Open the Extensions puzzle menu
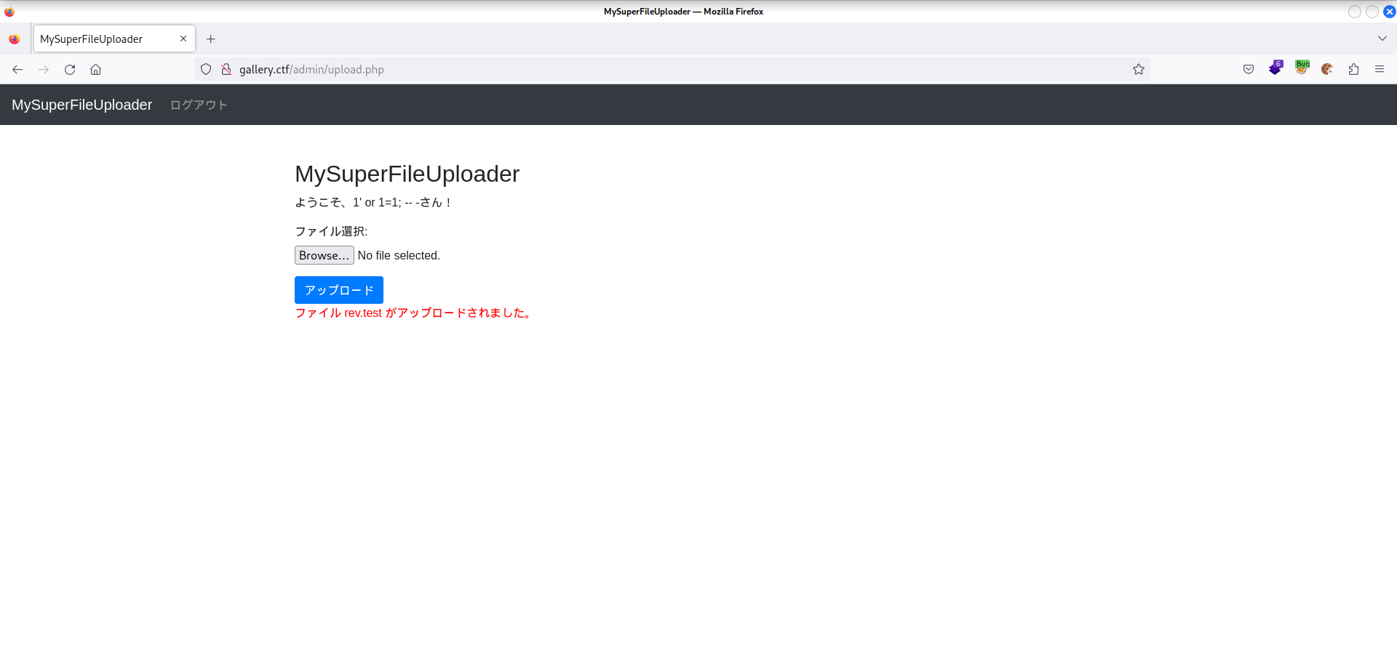Image resolution: width=1397 pixels, height=668 pixels. tap(1353, 69)
